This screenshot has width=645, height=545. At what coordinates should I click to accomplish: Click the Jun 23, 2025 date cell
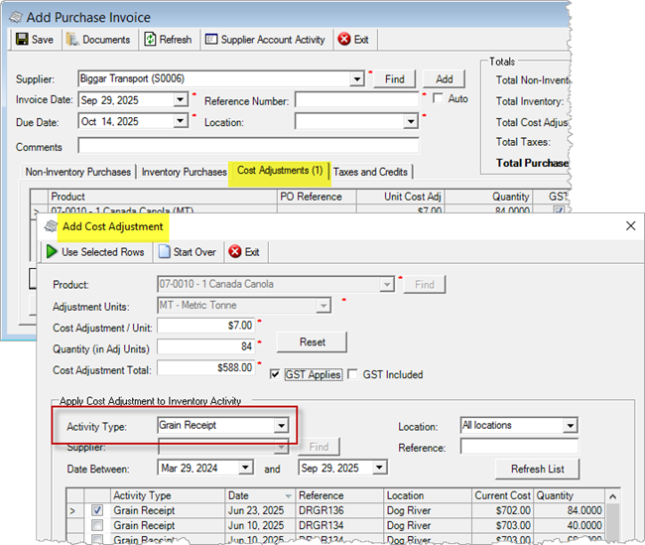[260, 510]
